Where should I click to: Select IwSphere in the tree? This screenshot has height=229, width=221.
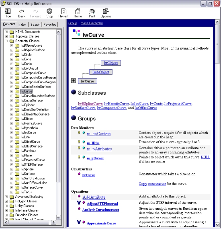coord(27,169)
